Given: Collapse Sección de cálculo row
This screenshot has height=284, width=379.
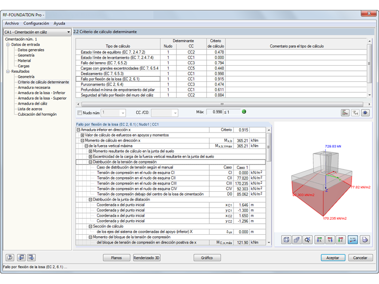Looking at the screenshot, I should pyautogui.click(x=90, y=226).
